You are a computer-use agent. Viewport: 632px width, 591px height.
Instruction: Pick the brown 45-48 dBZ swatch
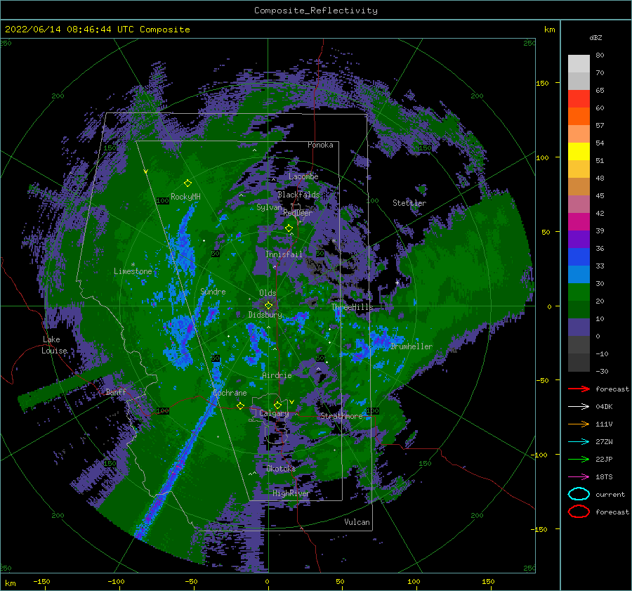point(579,186)
